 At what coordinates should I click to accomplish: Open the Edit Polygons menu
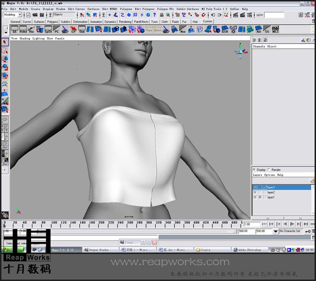[x=145, y=9]
